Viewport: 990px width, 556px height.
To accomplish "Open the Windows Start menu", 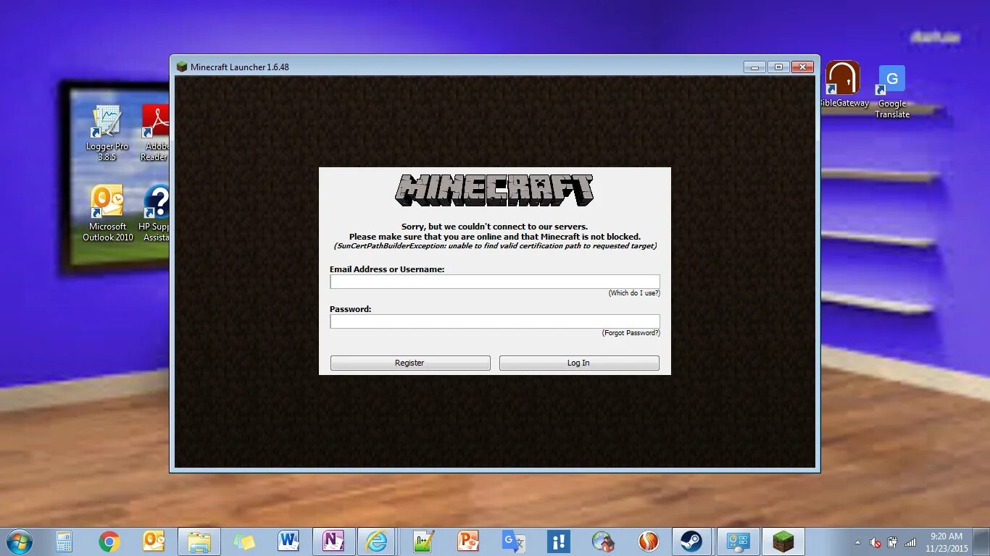I will [x=20, y=541].
